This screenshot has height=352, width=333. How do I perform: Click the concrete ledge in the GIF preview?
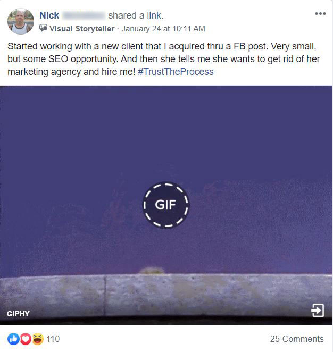point(166,295)
